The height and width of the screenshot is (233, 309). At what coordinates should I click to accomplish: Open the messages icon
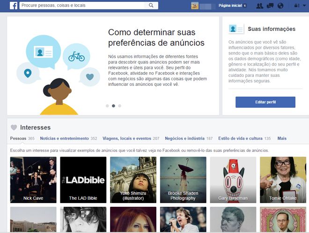pyautogui.click(x=270, y=6)
